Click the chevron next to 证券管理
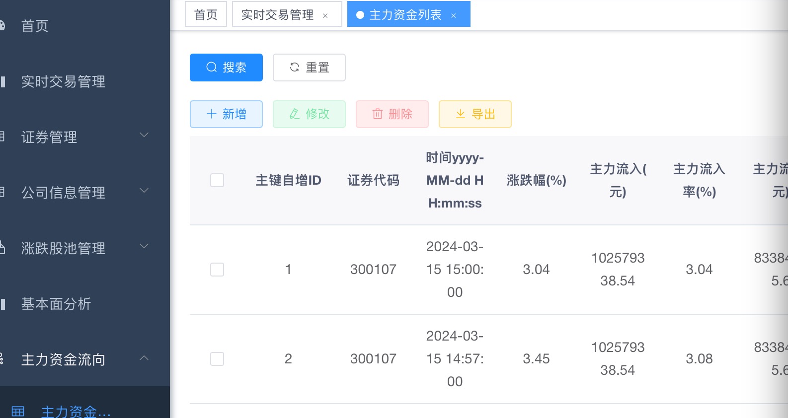The height and width of the screenshot is (418, 788). tap(144, 135)
